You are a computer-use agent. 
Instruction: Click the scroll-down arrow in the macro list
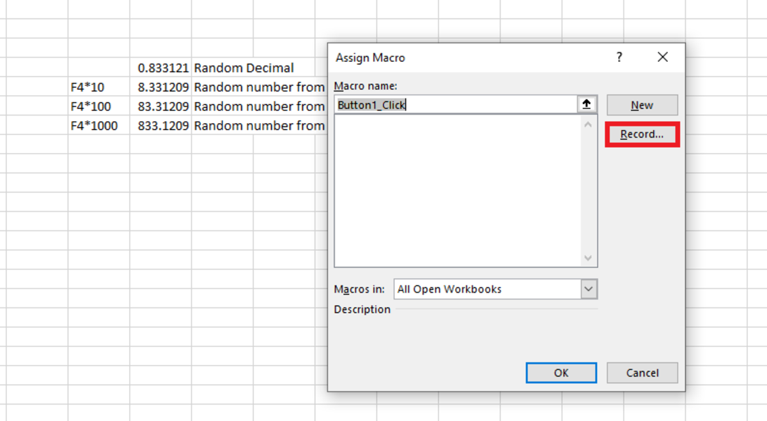pyautogui.click(x=587, y=258)
